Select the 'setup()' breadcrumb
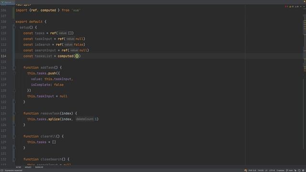306x172 pixels. tap(28, 167)
